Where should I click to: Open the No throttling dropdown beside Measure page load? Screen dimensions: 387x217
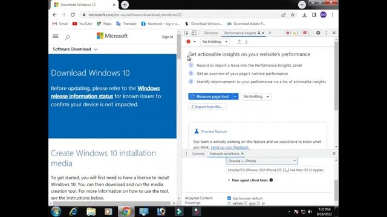pyautogui.click(x=256, y=96)
